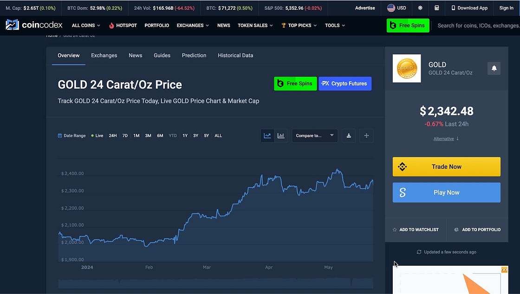This screenshot has height=294, width=520.
Task: Download chart data with the download icon
Action: (x=349, y=135)
